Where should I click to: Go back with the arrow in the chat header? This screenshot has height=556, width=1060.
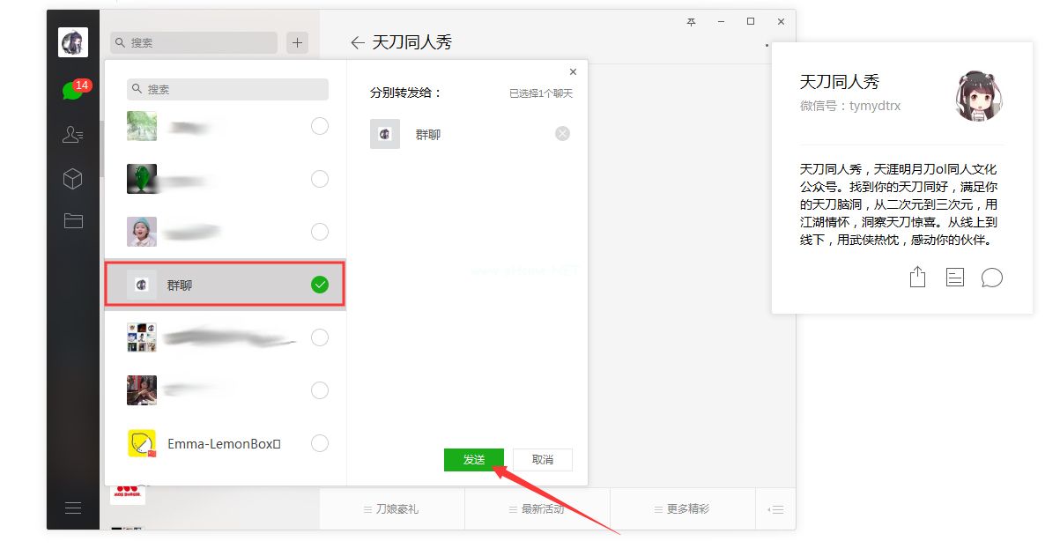pos(360,41)
